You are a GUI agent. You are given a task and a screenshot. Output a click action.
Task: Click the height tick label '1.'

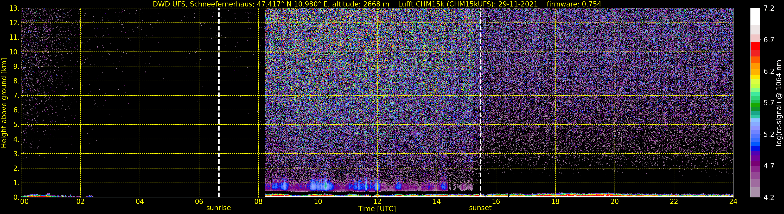(x=16, y=183)
